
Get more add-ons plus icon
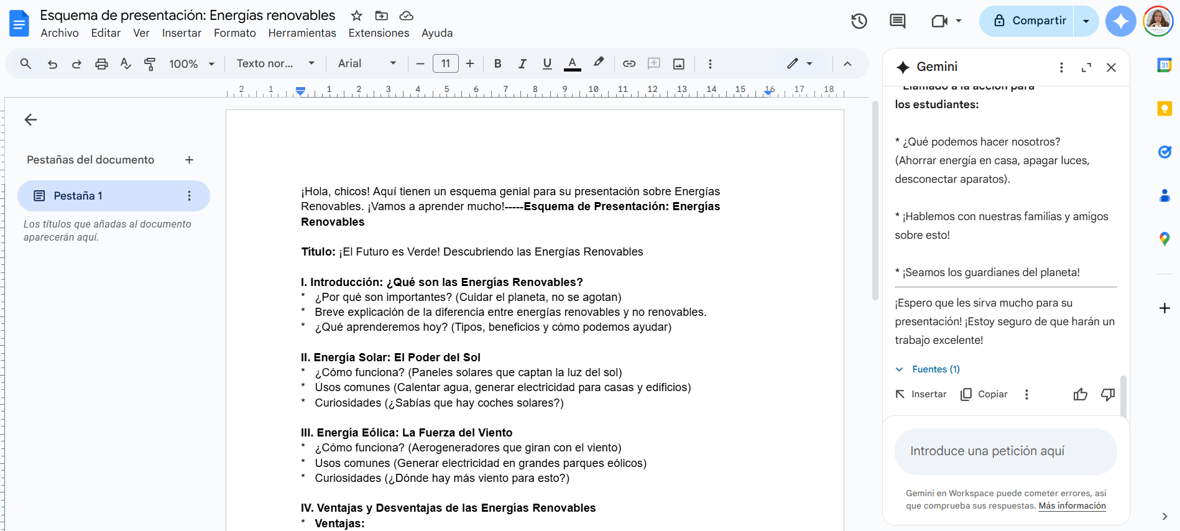1164,308
